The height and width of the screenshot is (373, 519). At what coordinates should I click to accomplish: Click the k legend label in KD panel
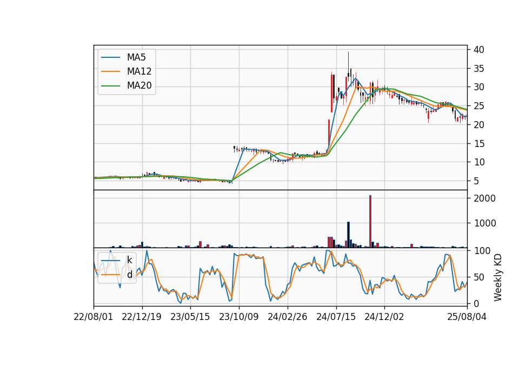pyautogui.click(x=129, y=260)
